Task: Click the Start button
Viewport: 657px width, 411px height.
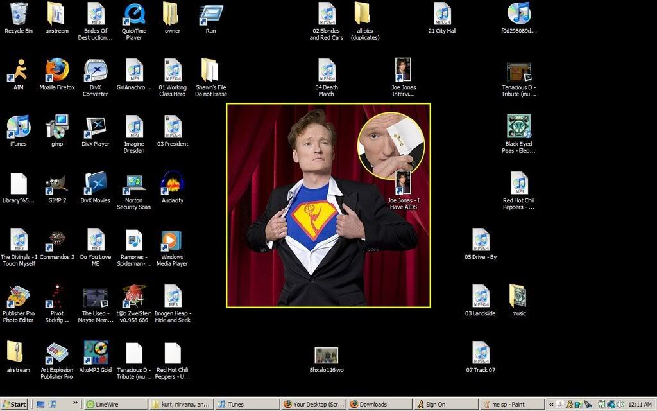Action: (14, 405)
